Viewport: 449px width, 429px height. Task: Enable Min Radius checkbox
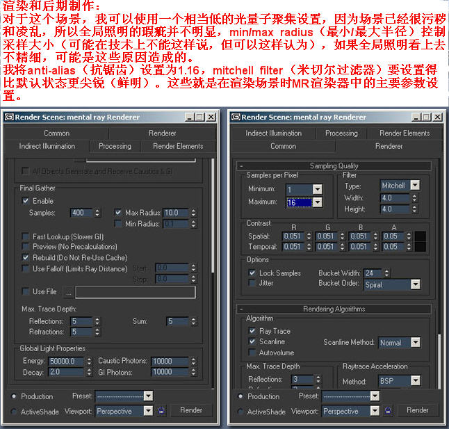tap(118, 223)
